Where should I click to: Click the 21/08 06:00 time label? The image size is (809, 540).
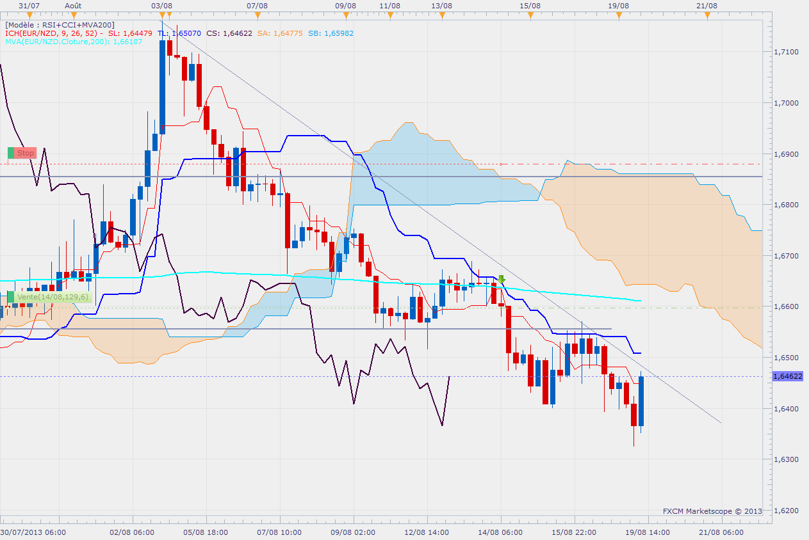[x=722, y=532]
